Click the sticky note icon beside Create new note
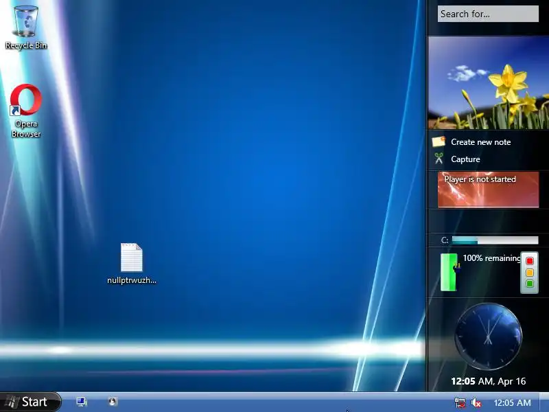549x412 pixels. (439, 141)
